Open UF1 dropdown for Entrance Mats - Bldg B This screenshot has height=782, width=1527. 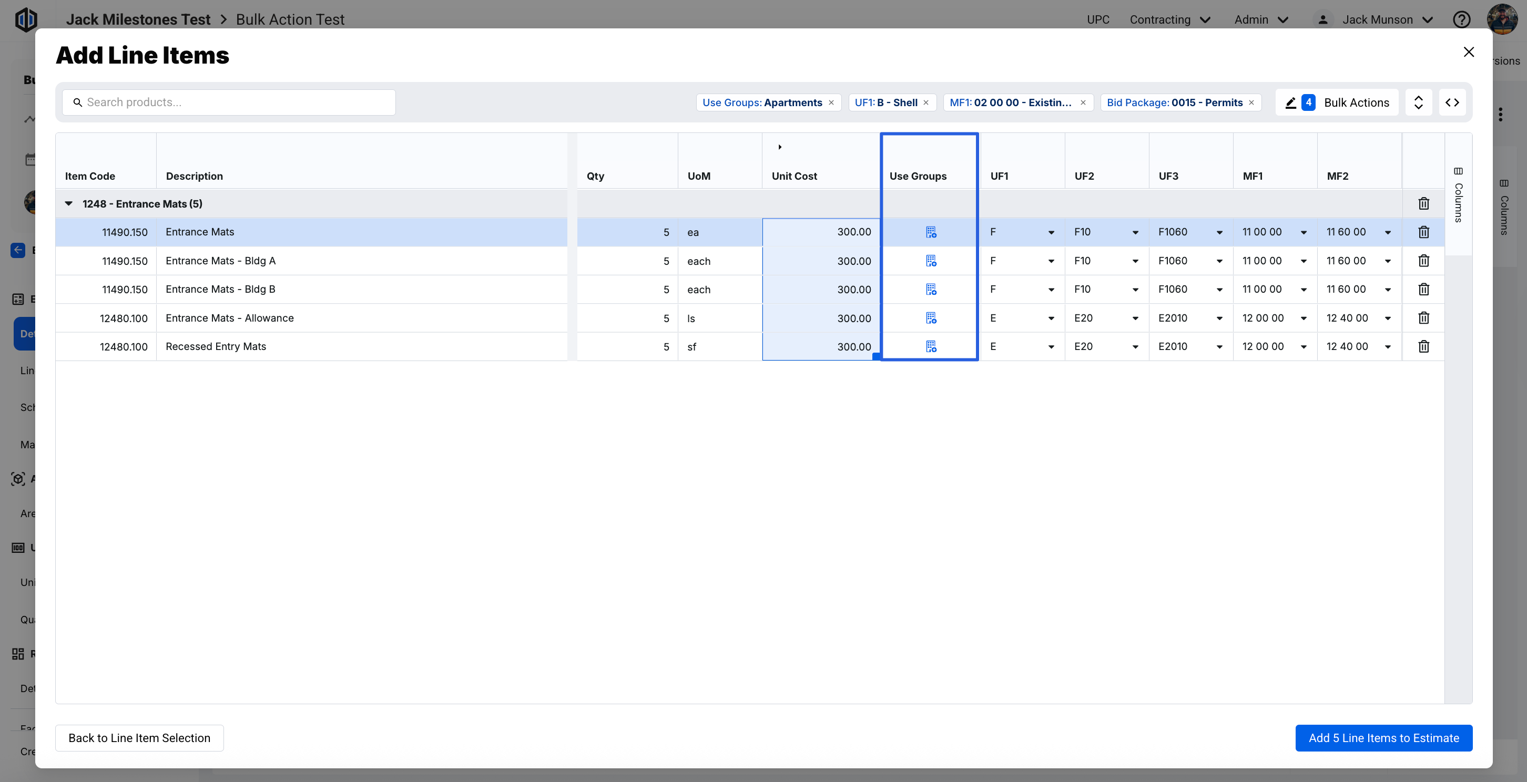(x=1051, y=290)
